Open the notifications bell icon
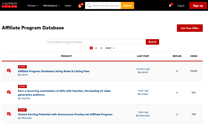The height and width of the screenshot is (124, 208). (x=170, y=6)
